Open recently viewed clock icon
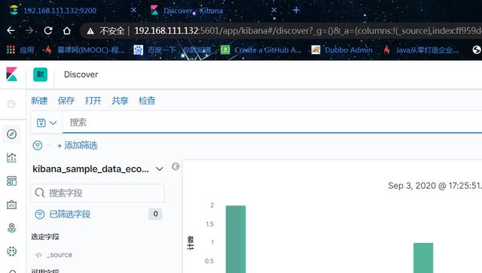This screenshot has width=482, height=273. 11,104
